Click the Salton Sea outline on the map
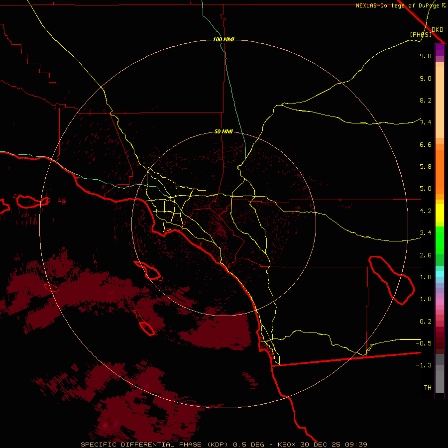Viewport: 448px width, 448px height. (x=391, y=280)
